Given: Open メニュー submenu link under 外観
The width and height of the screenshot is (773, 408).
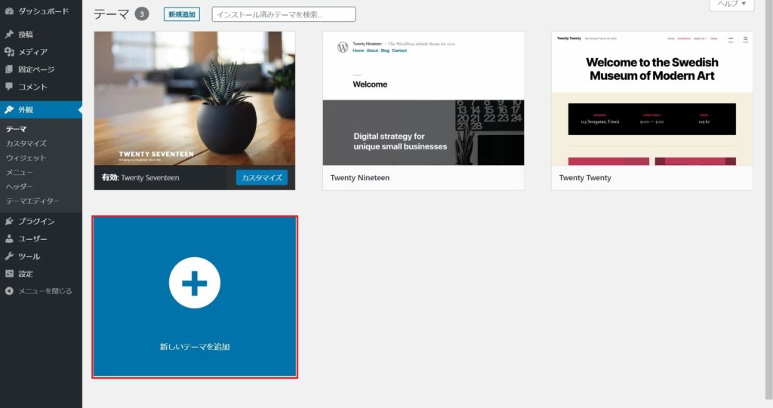Looking at the screenshot, I should 19,172.
